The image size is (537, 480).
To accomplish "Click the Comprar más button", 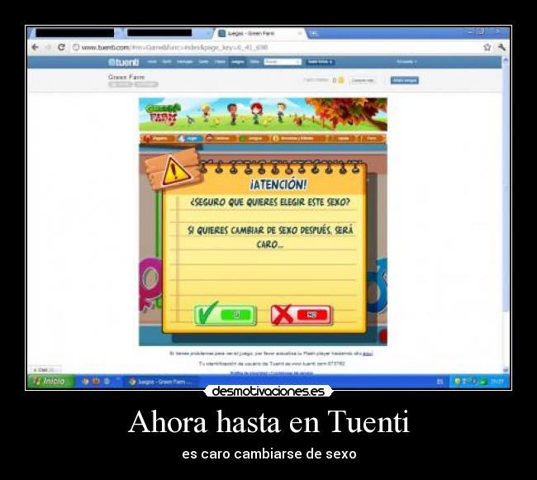I will point(362,80).
